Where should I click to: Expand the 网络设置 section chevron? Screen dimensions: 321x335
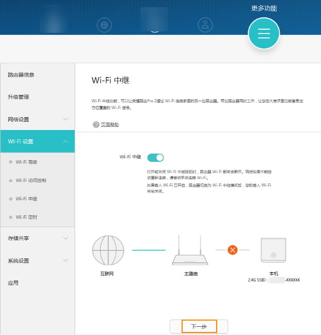(65, 119)
